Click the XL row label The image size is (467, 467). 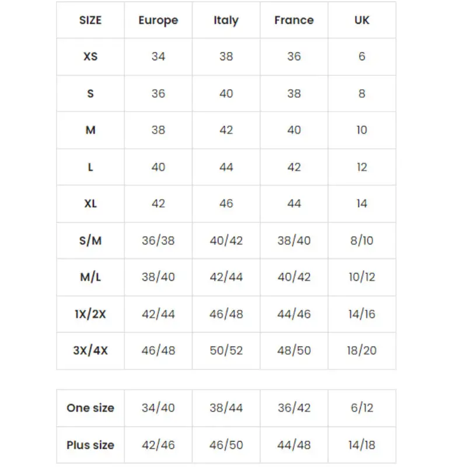pyautogui.click(x=90, y=204)
